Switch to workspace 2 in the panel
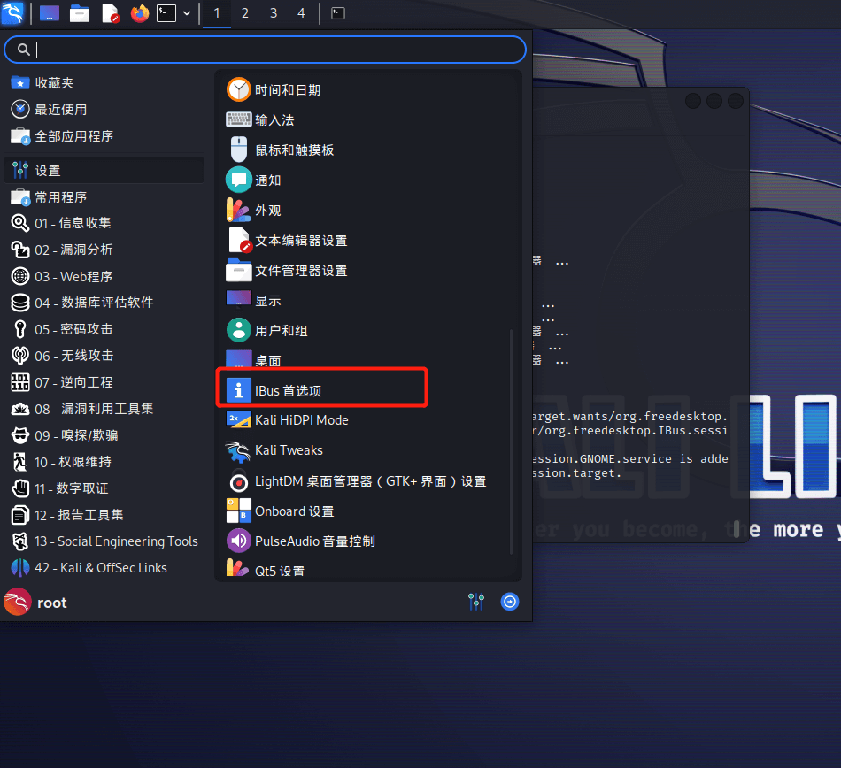Image resolution: width=841 pixels, height=768 pixels. (x=244, y=13)
